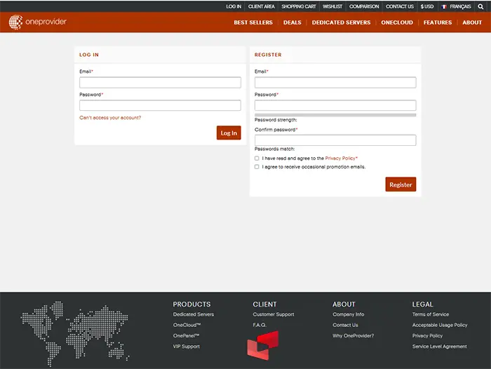The height and width of the screenshot is (369, 491).
Task: Open the Deals menu item
Action: point(292,22)
